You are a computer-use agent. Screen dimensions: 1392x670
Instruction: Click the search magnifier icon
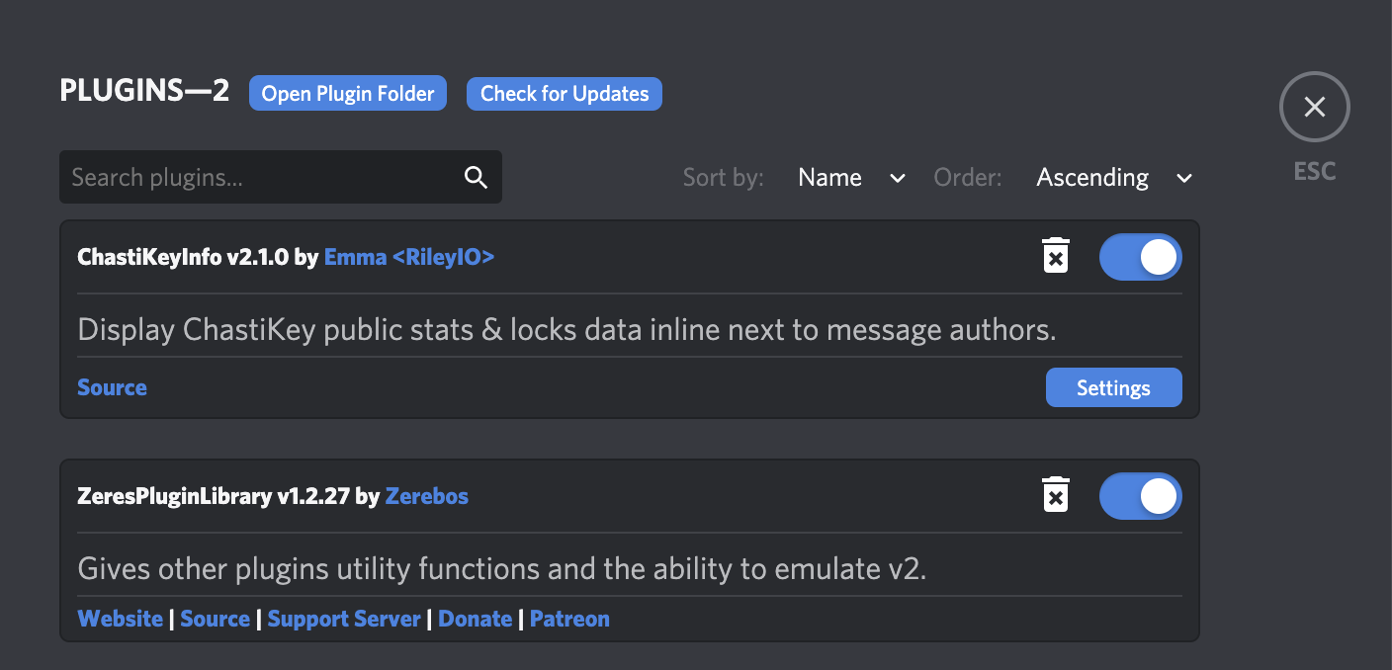(476, 177)
